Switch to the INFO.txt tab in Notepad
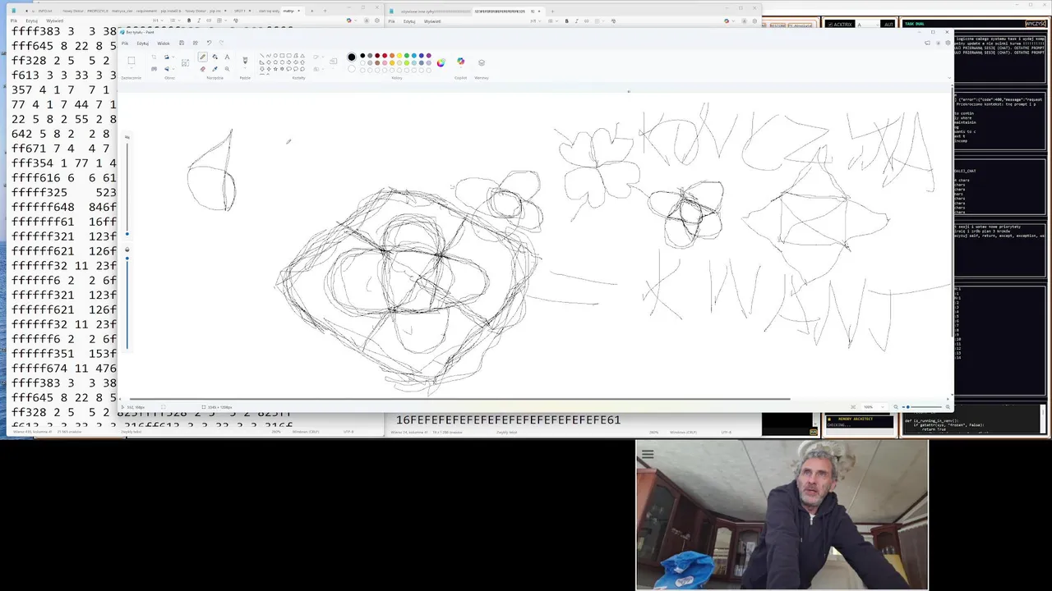 [x=45, y=11]
